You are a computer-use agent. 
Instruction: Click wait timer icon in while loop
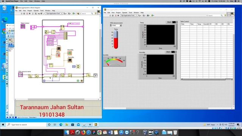tap(78, 66)
